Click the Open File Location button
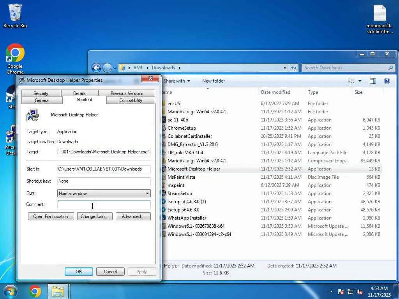399x299 pixels. [x=51, y=216]
